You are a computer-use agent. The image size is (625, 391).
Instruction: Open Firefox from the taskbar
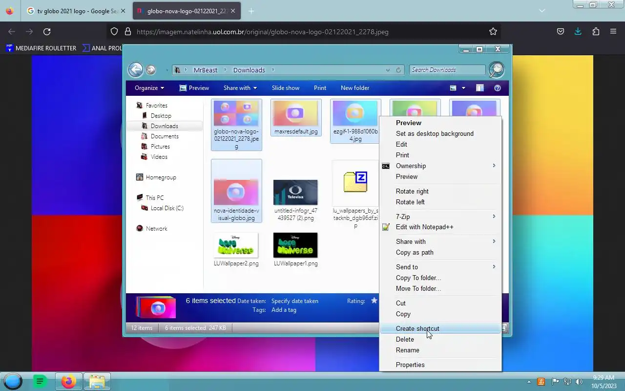point(69,381)
